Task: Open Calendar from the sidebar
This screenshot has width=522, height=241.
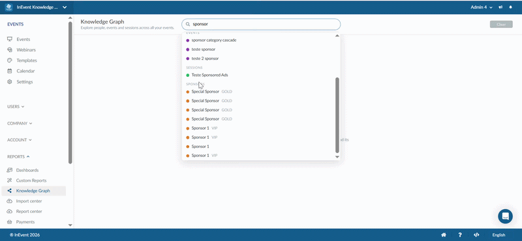Action: tap(25, 71)
